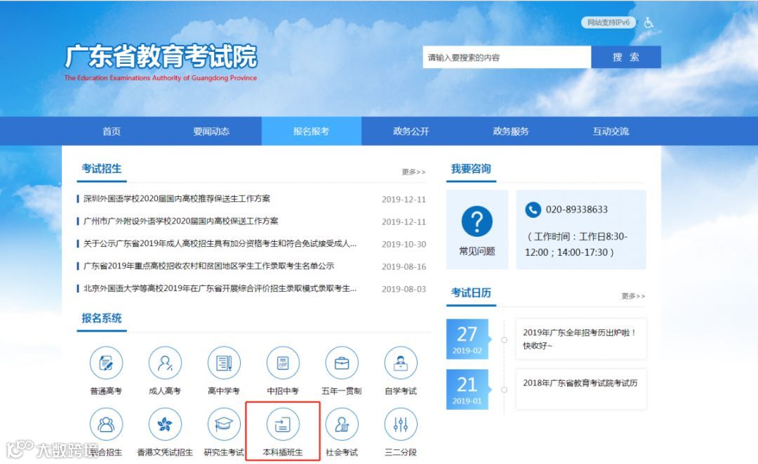Click the 考试日历 section heading
Viewport: 758px width, 464px height.
pos(471,292)
